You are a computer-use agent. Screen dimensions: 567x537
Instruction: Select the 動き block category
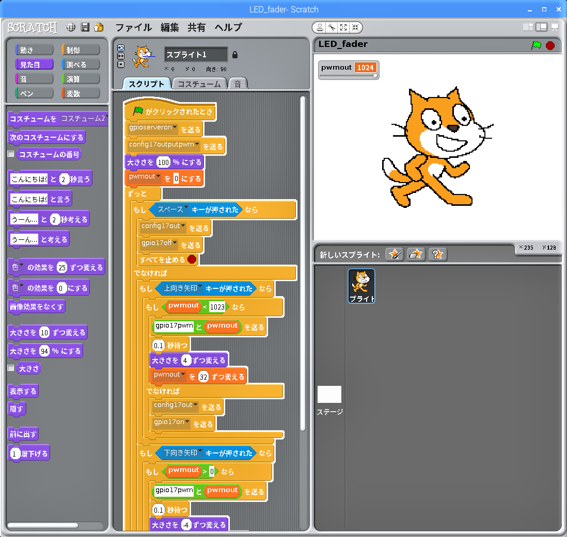pyautogui.click(x=35, y=50)
